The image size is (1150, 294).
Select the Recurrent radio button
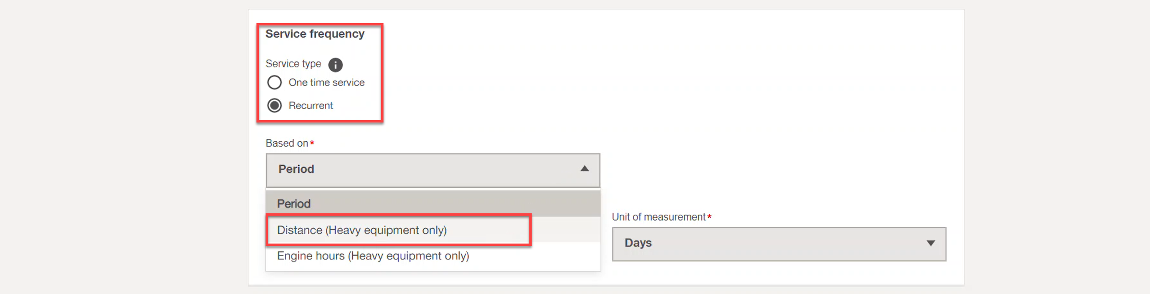[x=274, y=105]
